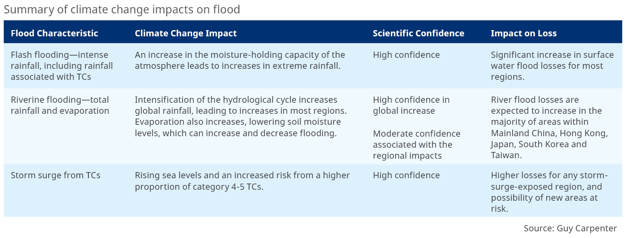Select the Flash flooding intense rainfall cell

pos(62,65)
